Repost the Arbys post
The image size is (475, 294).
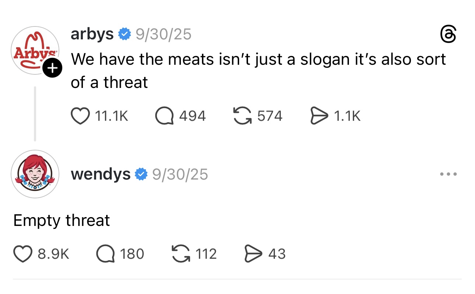click(242, 116)
